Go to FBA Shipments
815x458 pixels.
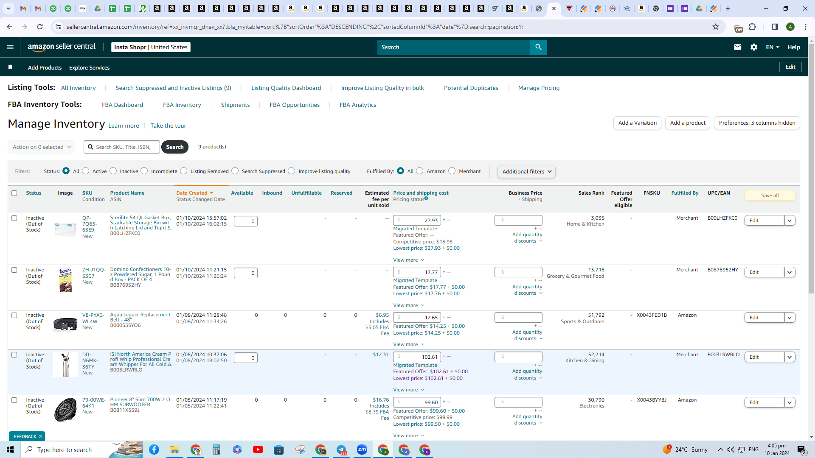(235, 105)
